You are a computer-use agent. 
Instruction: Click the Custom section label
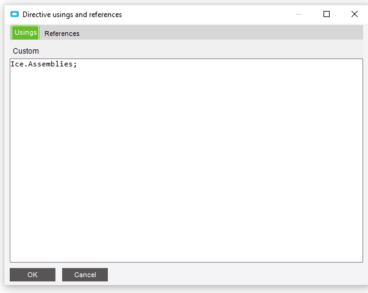click(x=26, y=51)
